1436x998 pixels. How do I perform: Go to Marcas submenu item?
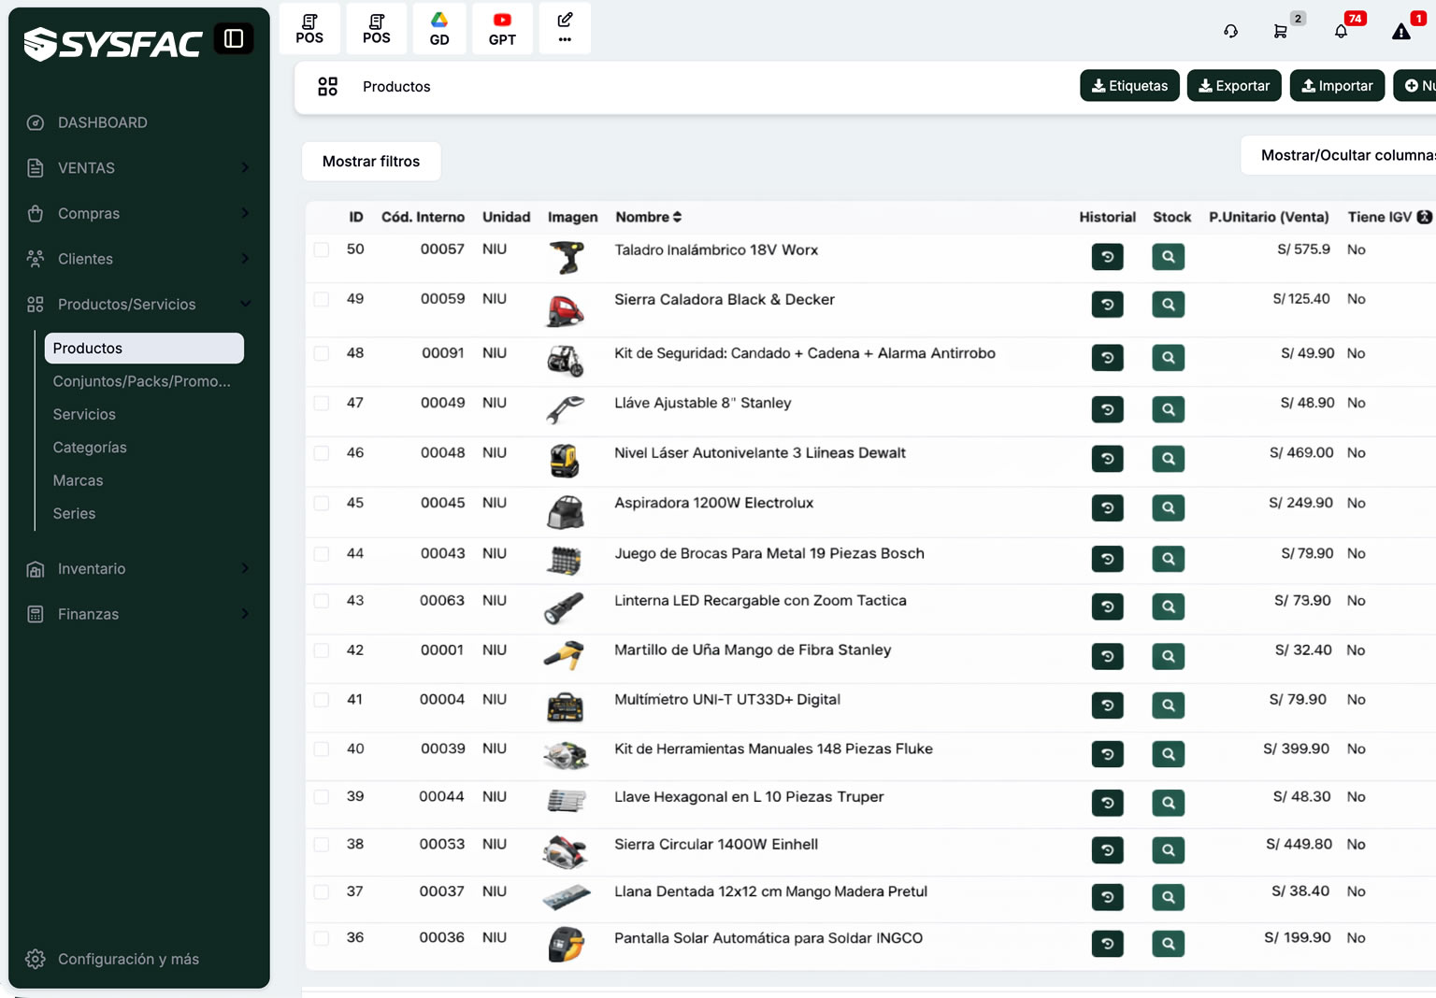pyautogui.click(x=78, y=480)
